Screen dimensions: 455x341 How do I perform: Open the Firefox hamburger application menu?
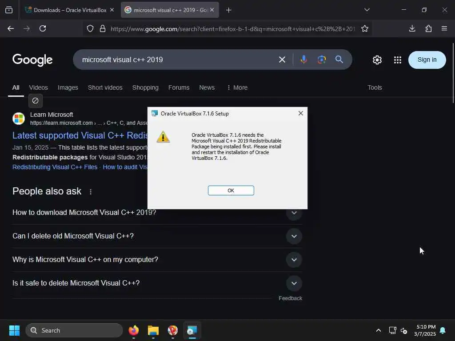coord(444,28)
